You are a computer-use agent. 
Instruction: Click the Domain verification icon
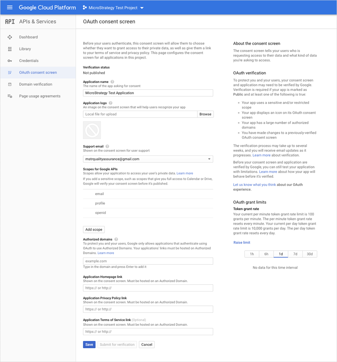point(10,84)
